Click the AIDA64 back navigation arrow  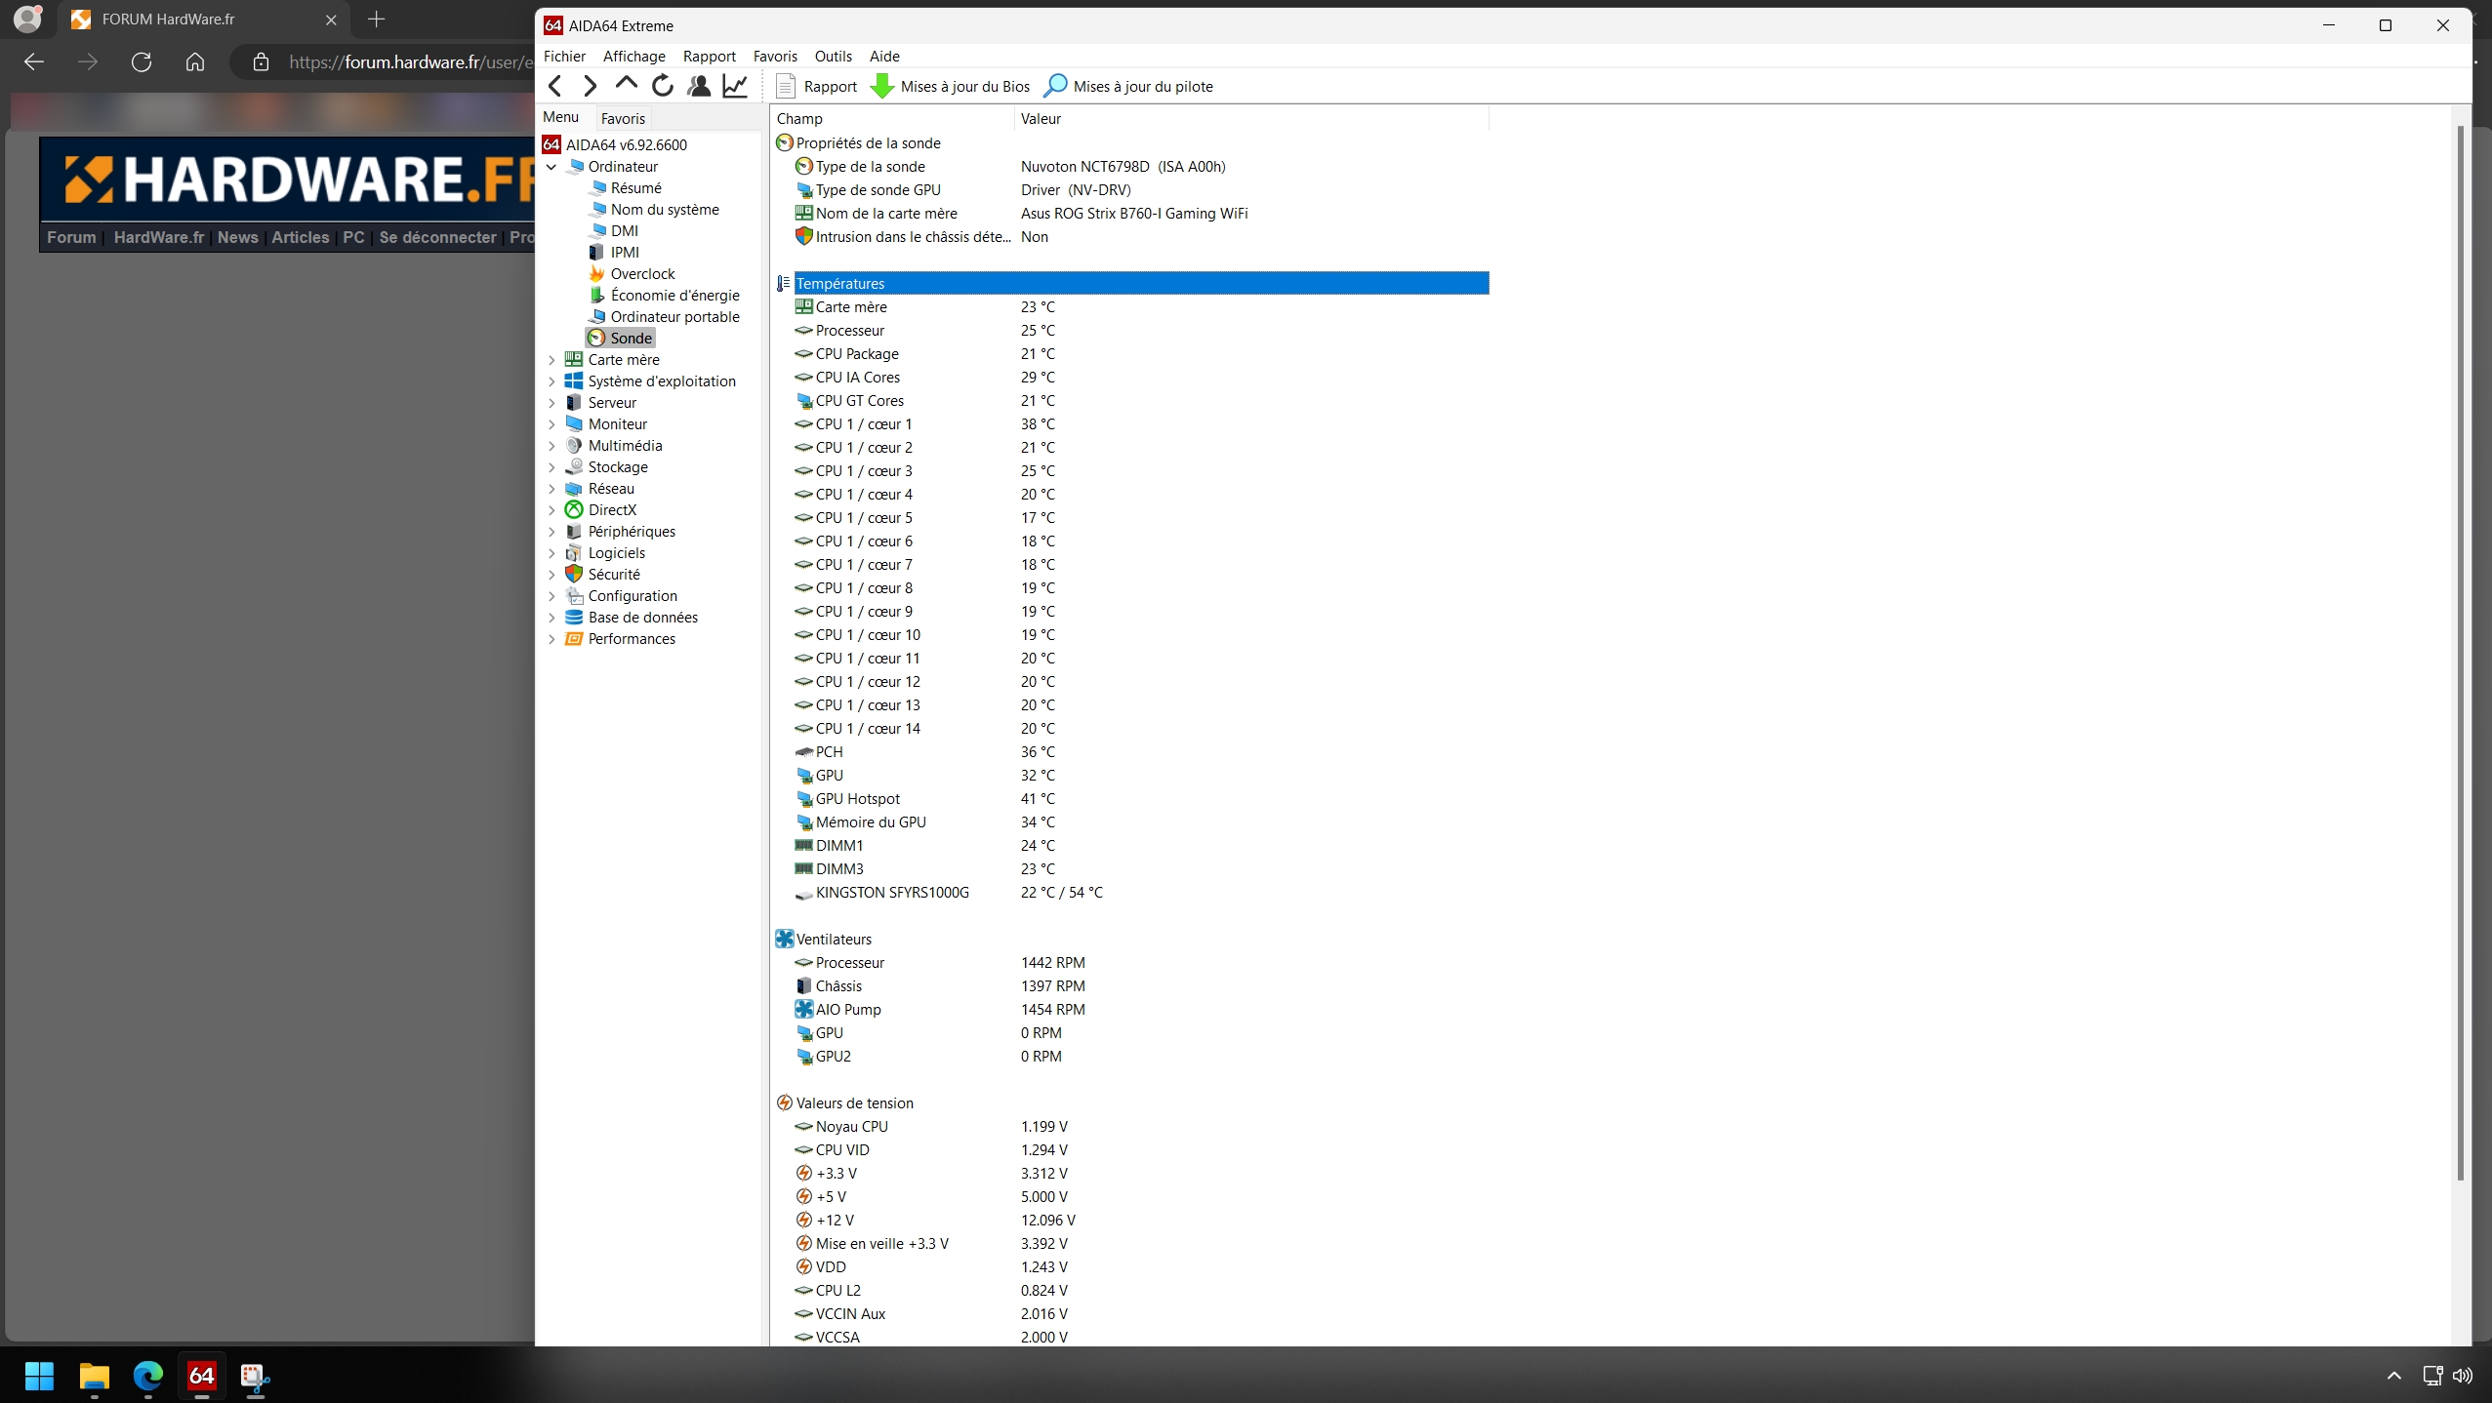click(555, 86)
